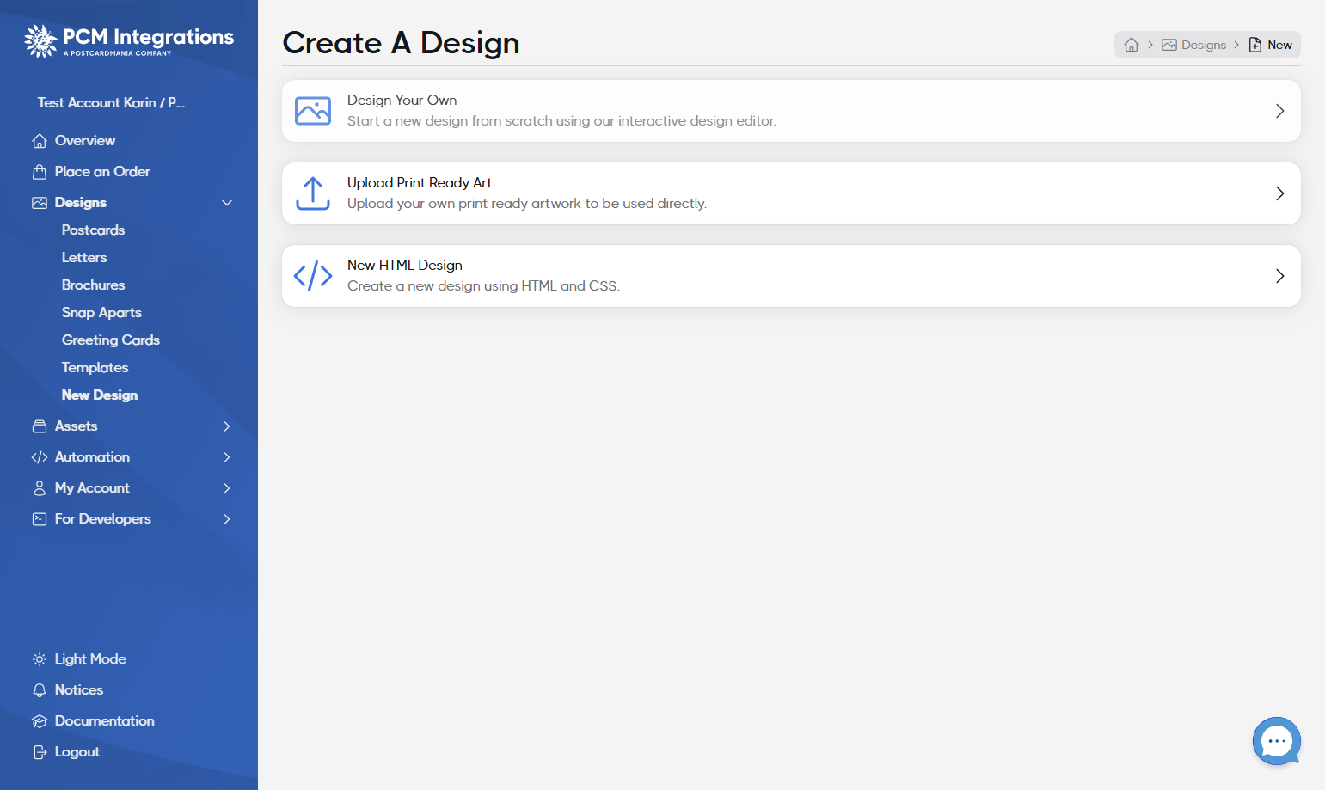The image size is (1325, 790).
Task: Open the Greeting Cards designs page
Action: [111, 340]
